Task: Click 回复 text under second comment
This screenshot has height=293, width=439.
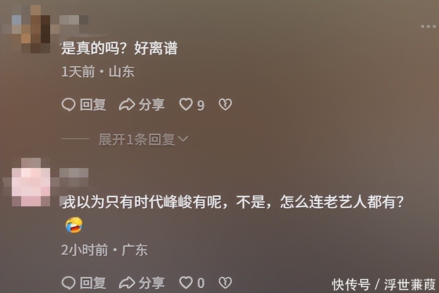Action: click(93, 283)
